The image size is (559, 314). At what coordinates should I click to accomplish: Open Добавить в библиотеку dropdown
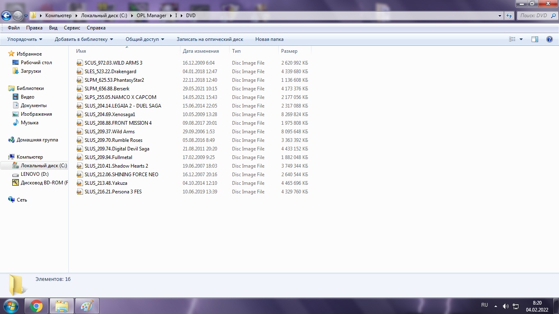tap(84, 39)
